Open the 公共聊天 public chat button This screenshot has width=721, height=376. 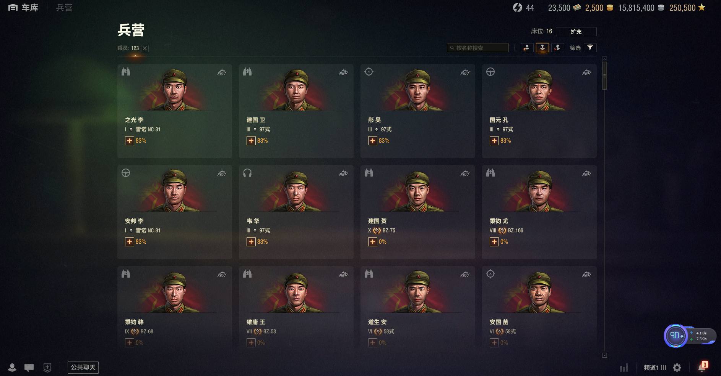click(83, 367)
